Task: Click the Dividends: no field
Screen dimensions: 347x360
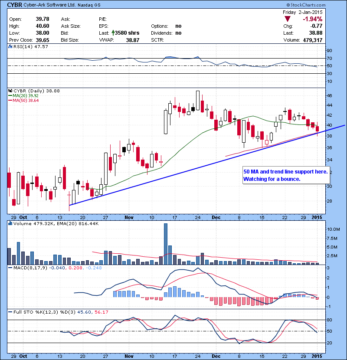Action: [166, 33]
